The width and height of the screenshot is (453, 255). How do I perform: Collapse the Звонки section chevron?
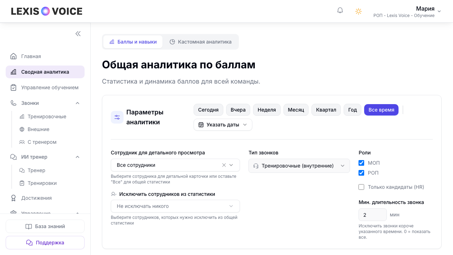(x=78, y=103)
